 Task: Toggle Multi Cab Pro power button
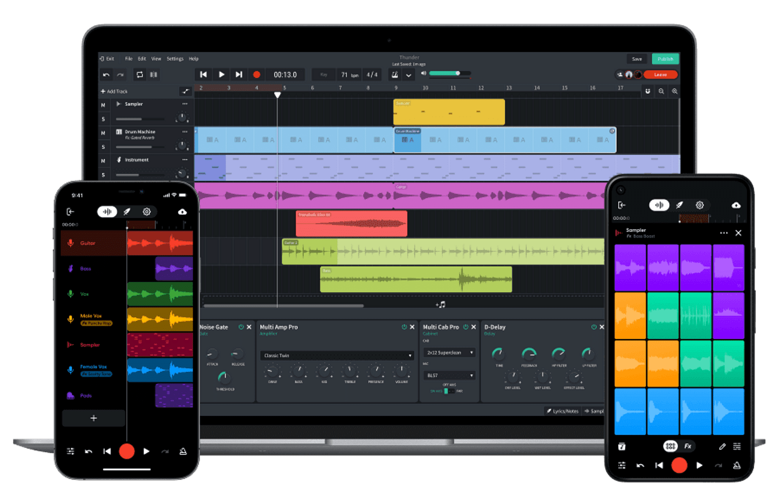(466, 327)
